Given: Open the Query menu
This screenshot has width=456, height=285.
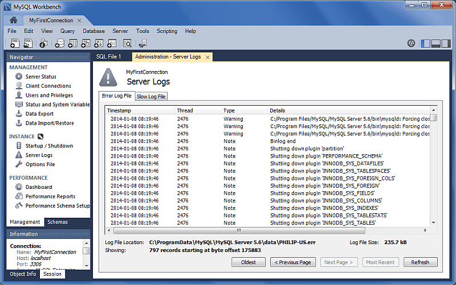Looking at the screenshot, I should tap(67, 31).
